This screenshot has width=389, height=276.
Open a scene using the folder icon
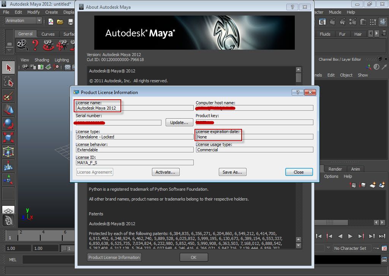click(x=60, y=22)
